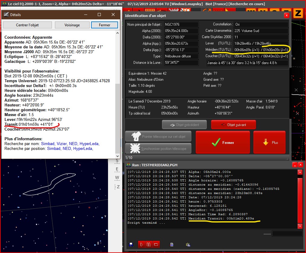
Task: Click the save script floppy disk icon
Action: coord(131,244)
